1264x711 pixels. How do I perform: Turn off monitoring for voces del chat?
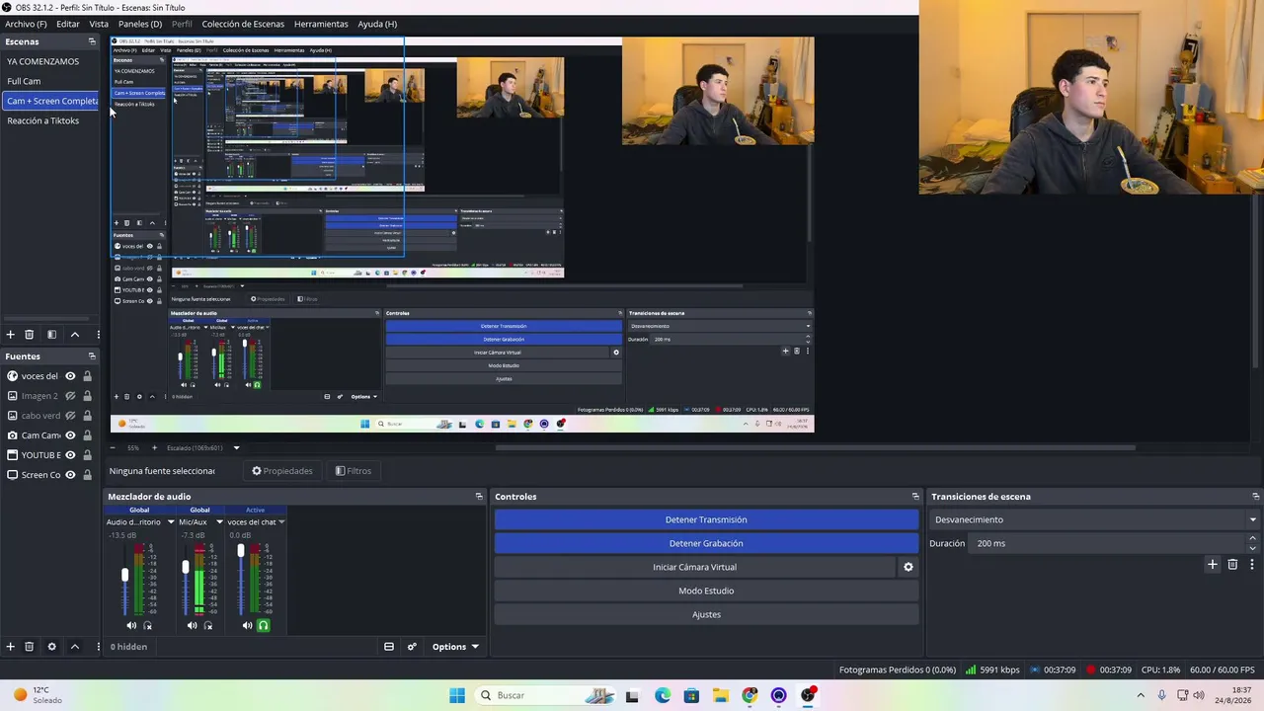point(264,625)
